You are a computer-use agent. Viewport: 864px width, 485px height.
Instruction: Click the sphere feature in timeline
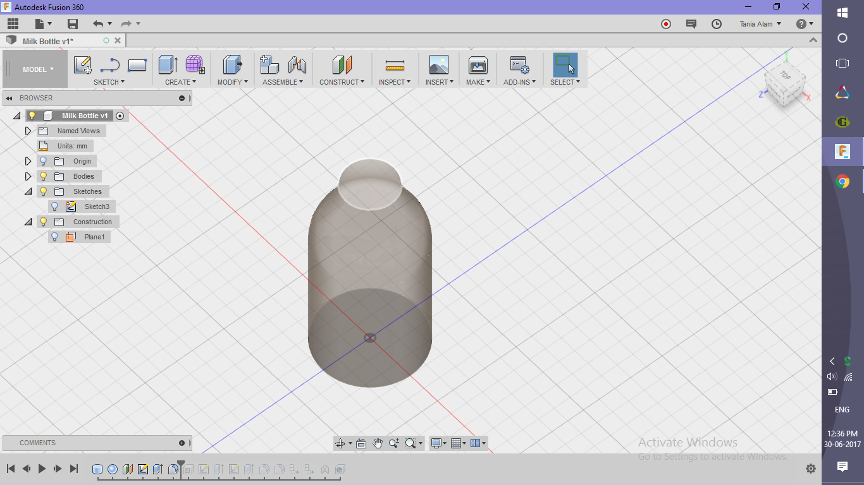[113, 469]
